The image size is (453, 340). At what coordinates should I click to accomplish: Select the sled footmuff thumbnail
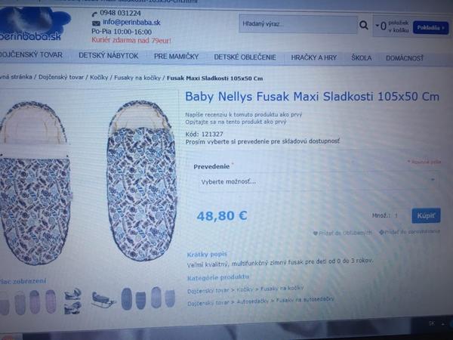click(x=103, y=300)
